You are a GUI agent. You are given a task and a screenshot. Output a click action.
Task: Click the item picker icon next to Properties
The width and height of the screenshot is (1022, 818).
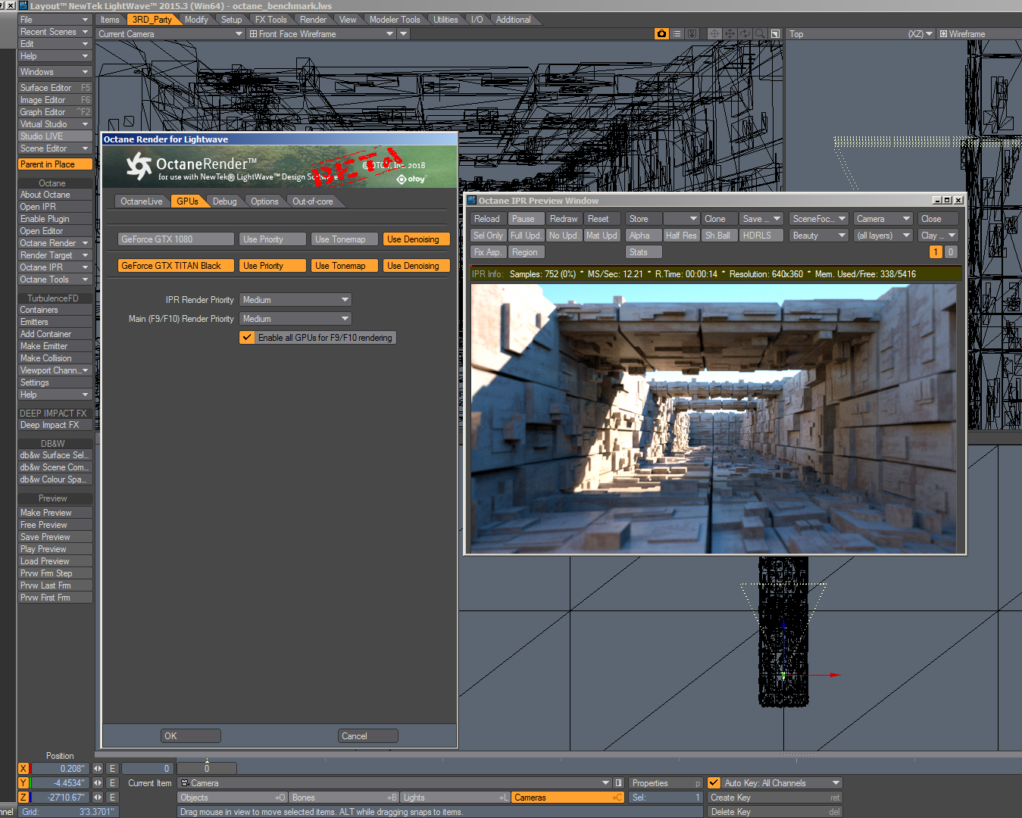tap(619, 782)
